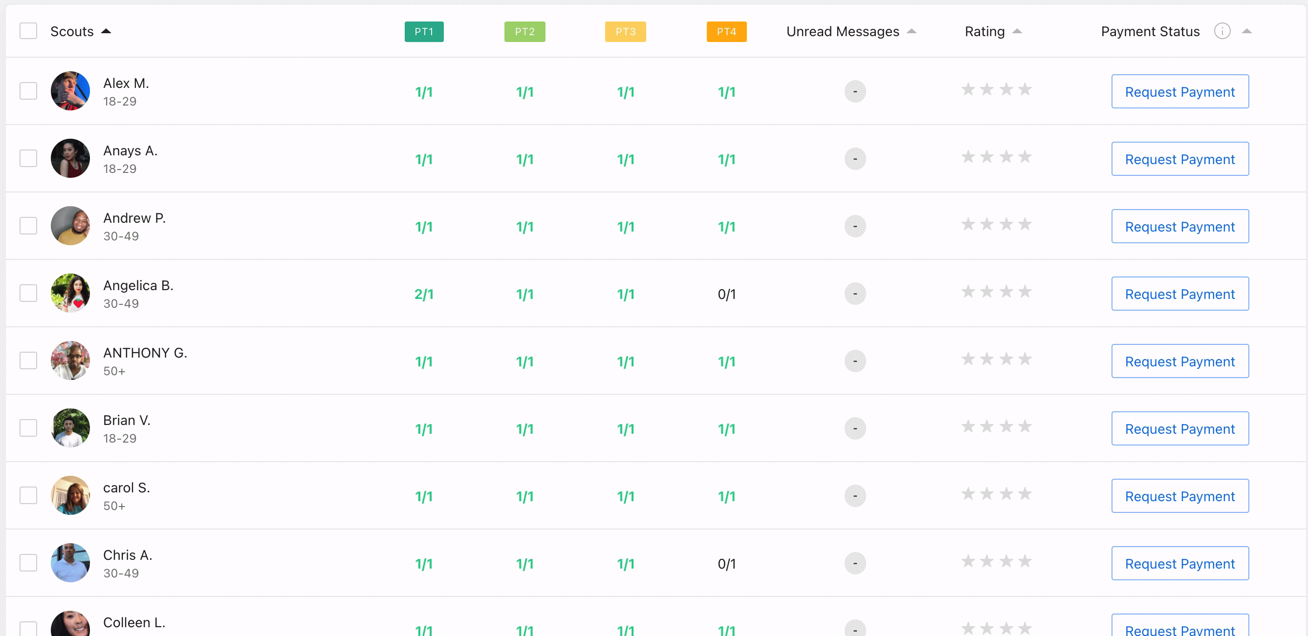This screenshot has height=636, width=1308.
Task: Select ANTHONY G. row checkbox
Action: pyautogui.click(x=28, y=361)
